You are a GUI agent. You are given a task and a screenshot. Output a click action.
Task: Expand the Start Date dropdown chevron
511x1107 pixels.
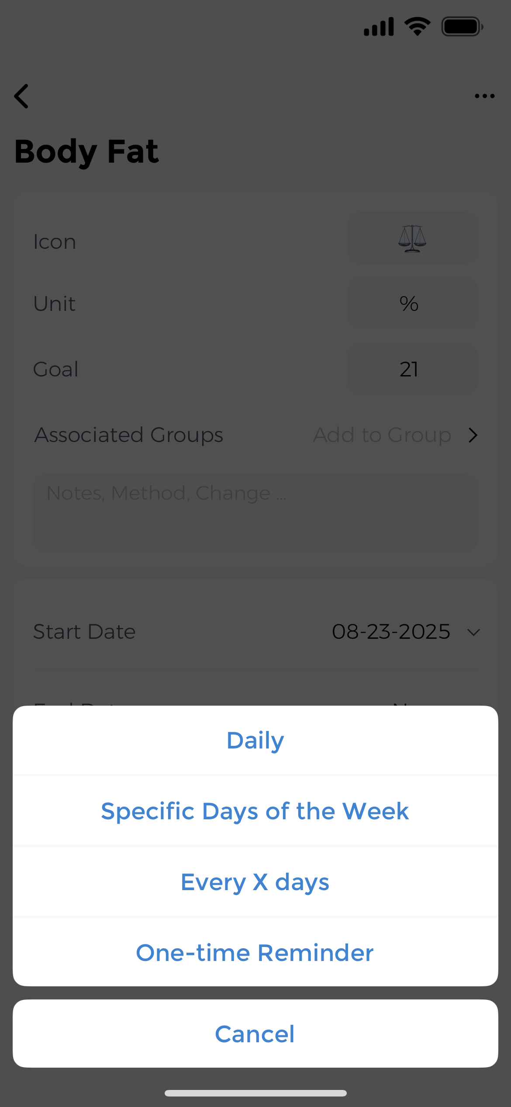point(473,632)
